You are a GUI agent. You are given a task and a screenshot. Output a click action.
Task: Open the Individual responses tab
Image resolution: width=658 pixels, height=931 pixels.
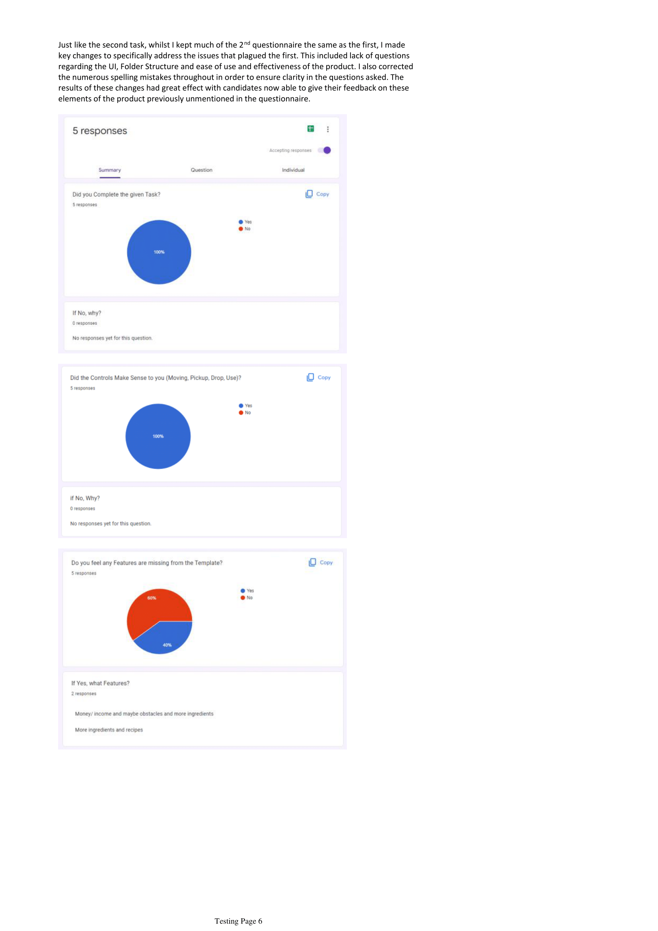pos(293,170)
